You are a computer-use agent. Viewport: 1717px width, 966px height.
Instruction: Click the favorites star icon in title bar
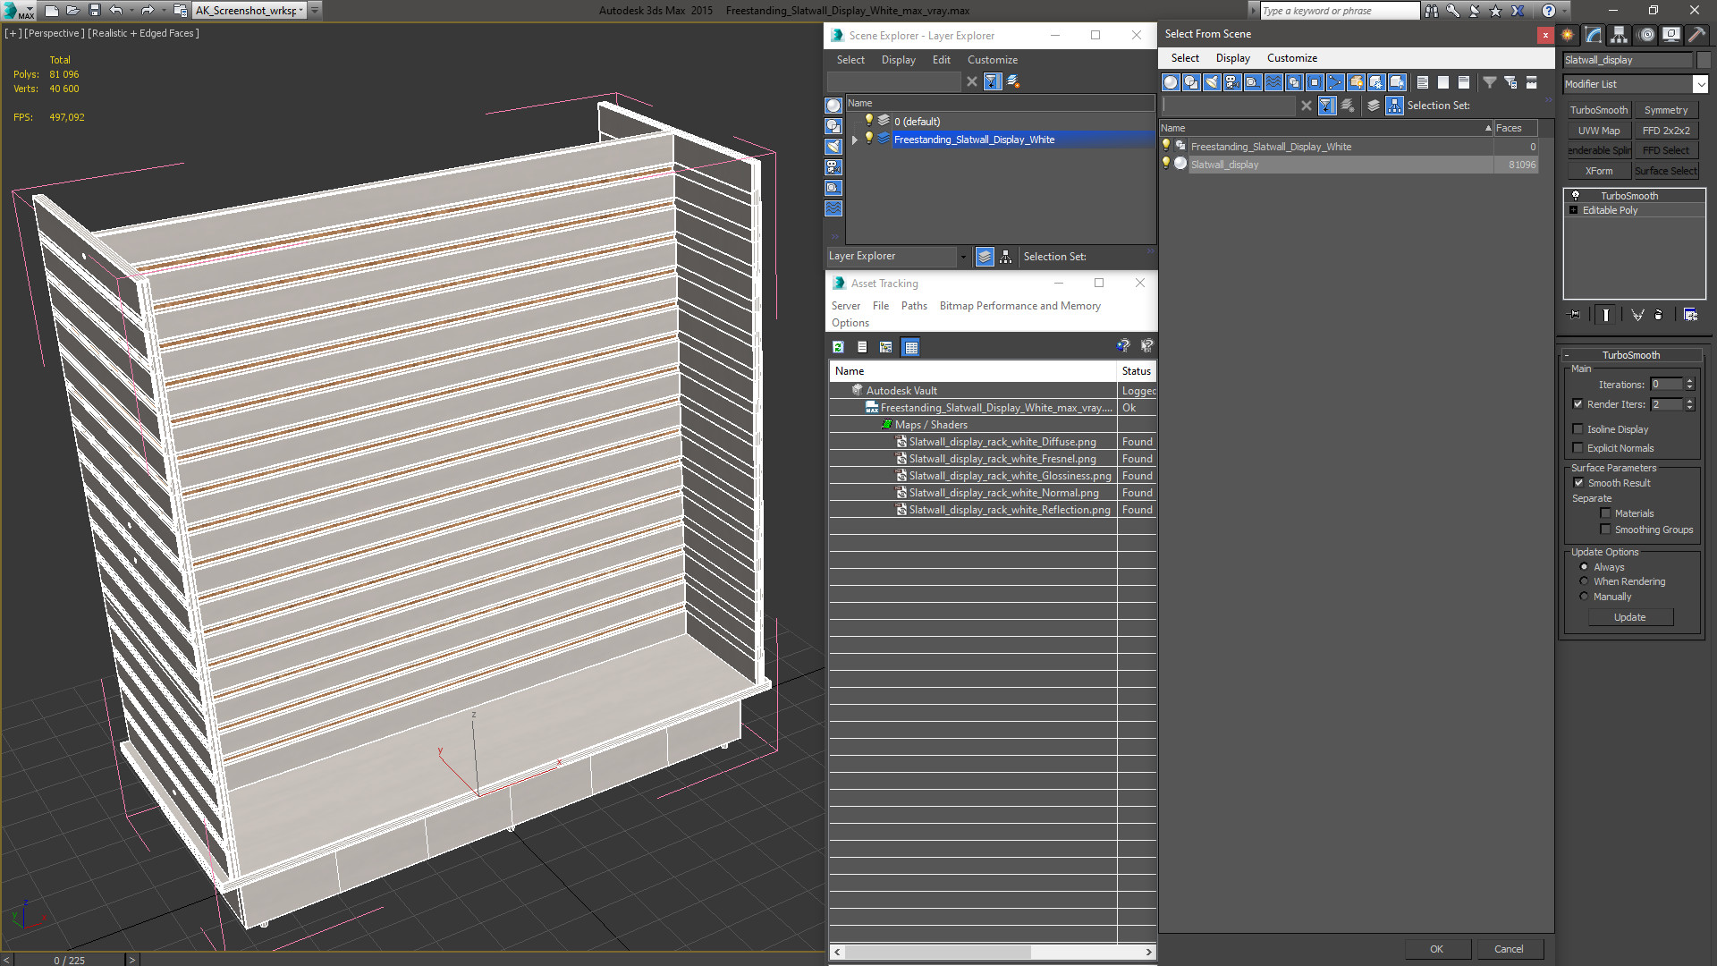pos(1495,11)
